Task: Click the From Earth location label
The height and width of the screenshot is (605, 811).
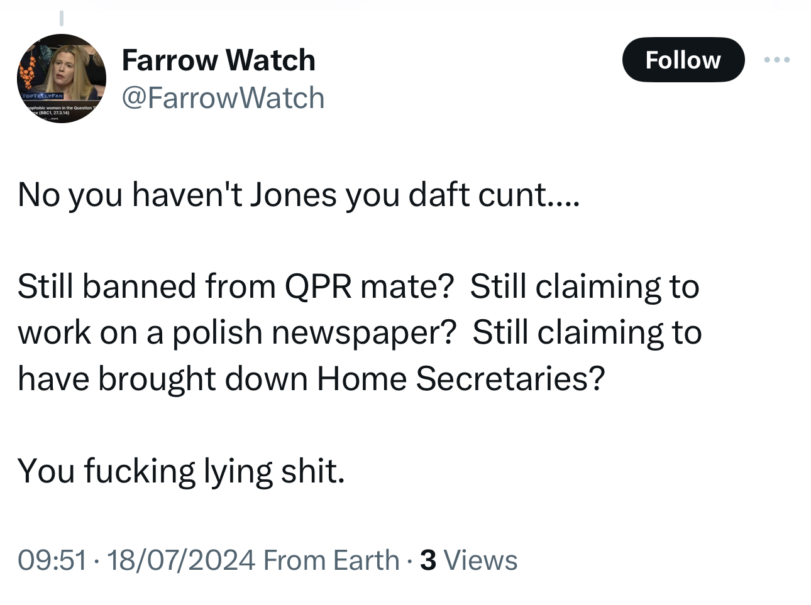Action: pos(331,560)
